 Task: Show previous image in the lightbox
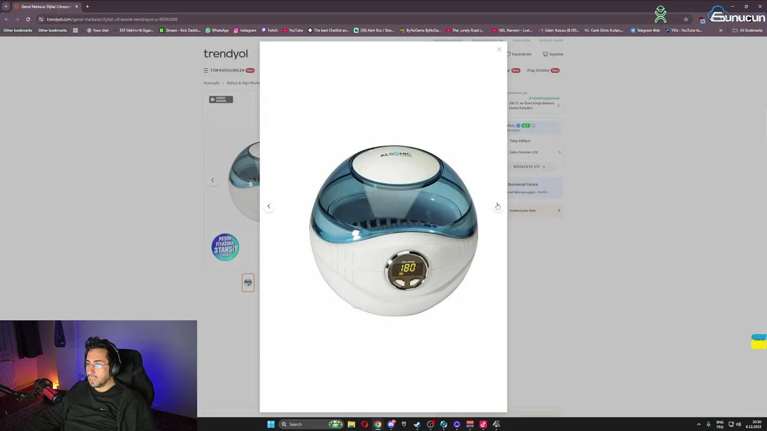click(268, 206)
